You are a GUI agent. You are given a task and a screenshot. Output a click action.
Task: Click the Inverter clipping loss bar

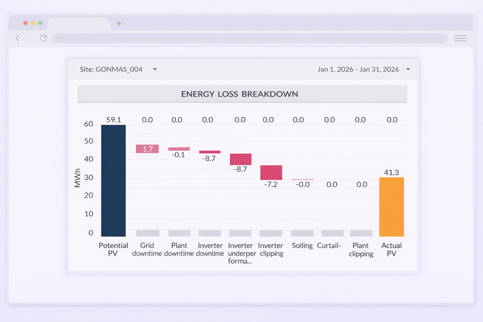[x=271, y=172]
